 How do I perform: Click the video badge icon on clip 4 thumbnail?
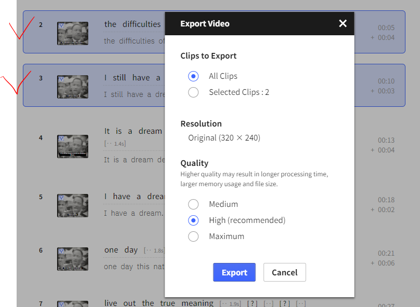(x=61, y=138)
